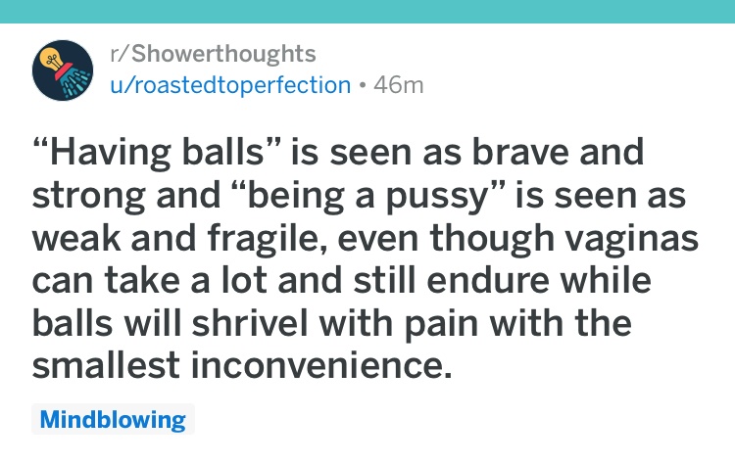Click the bullet separator before 46m
The image size is (735, 465).
point(362,86)
